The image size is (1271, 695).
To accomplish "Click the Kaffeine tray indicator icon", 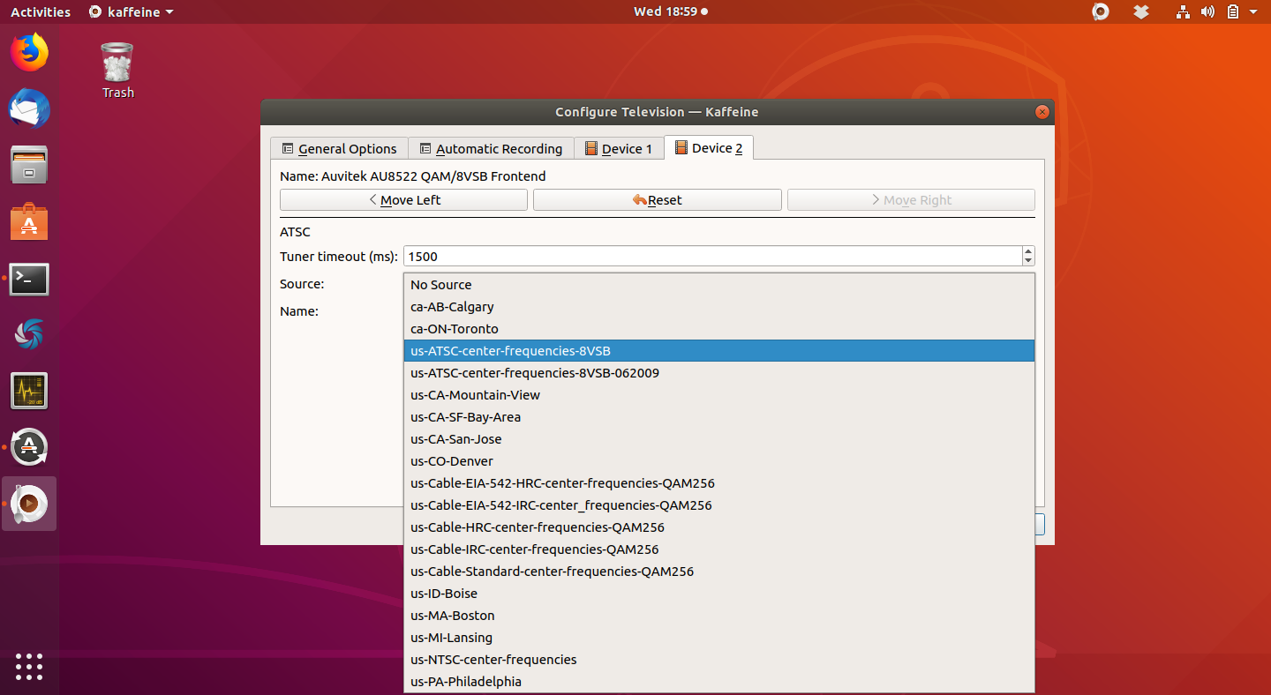I will point(1100,11).
